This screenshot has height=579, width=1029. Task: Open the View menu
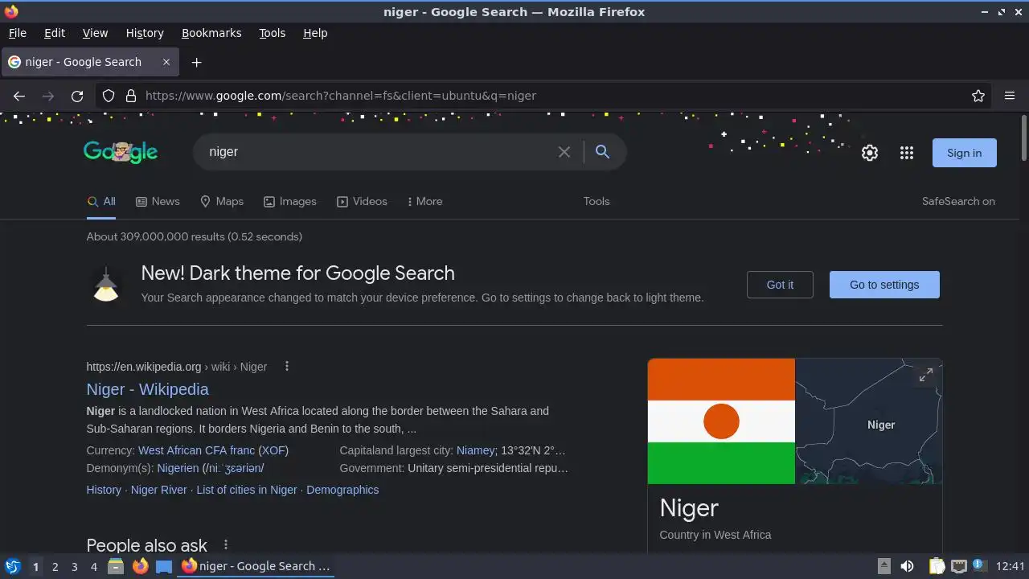tap(95, 33)
